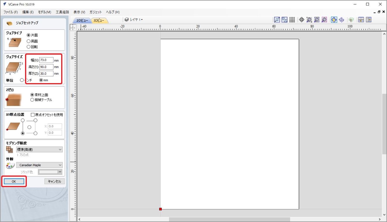Click the zoom to box icon
387x222 pixels.
point(309,20)
